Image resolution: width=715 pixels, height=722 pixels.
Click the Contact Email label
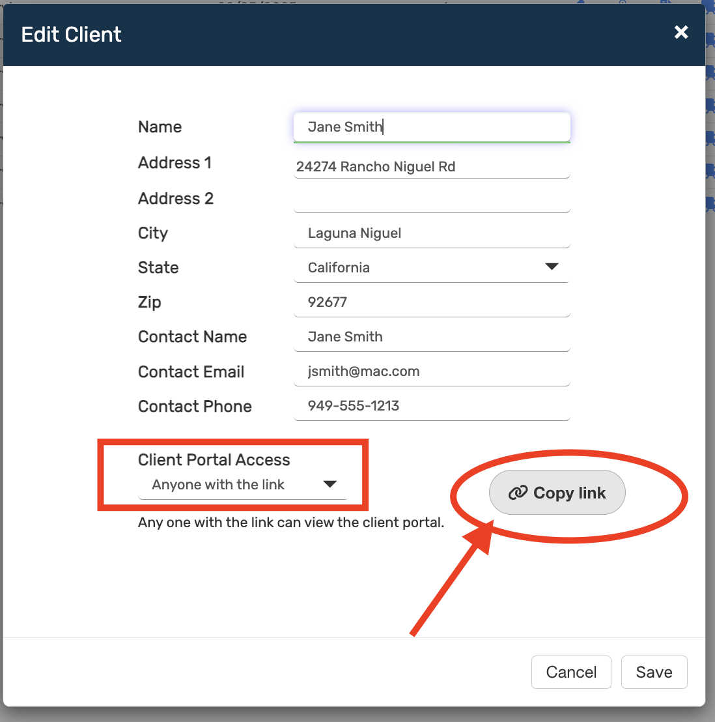(x=191, y=372)
